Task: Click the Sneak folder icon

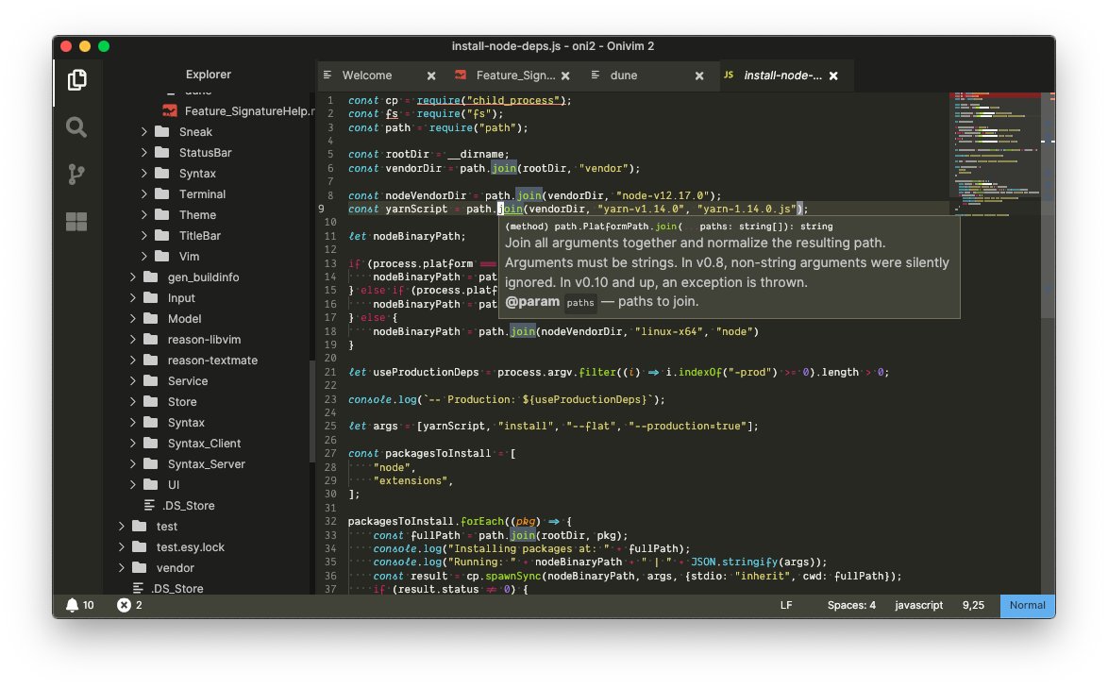Action: 161,132
